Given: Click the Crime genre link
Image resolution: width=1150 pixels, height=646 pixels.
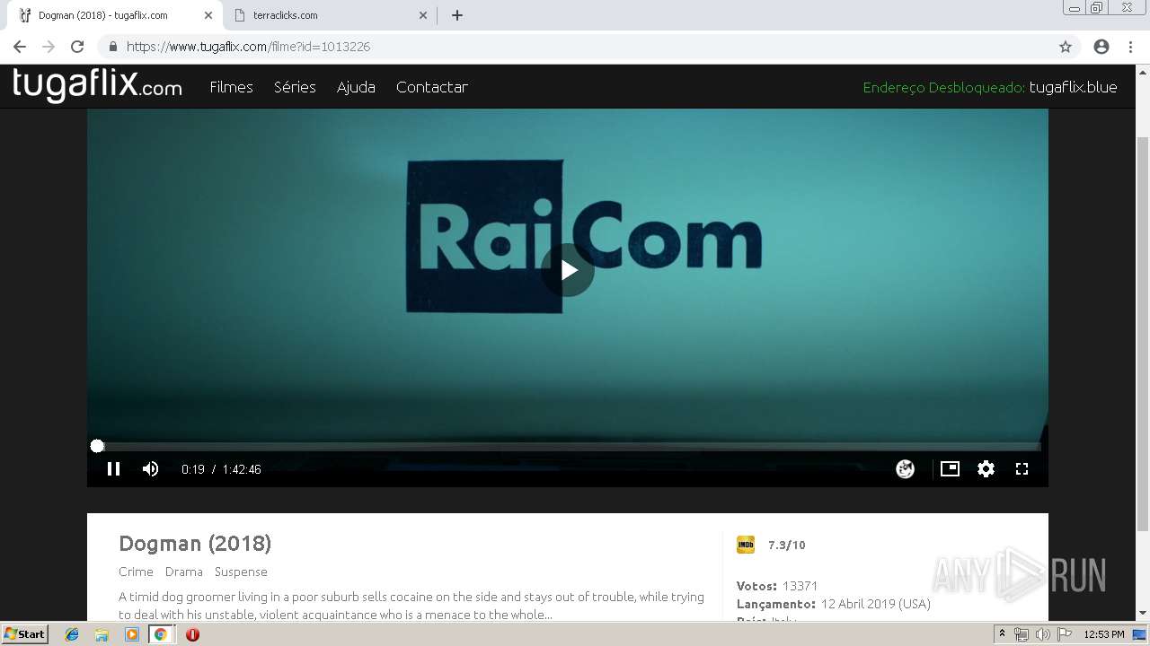Looking at the screenshot, I should (136, 572).
